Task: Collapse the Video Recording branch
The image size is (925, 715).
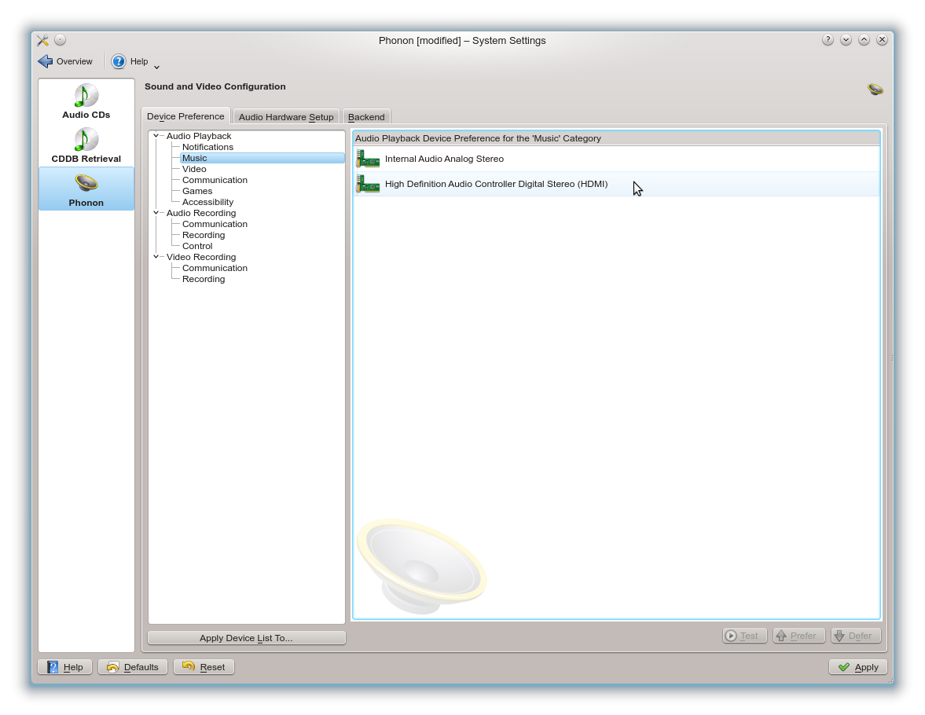Action: point(156,256)
